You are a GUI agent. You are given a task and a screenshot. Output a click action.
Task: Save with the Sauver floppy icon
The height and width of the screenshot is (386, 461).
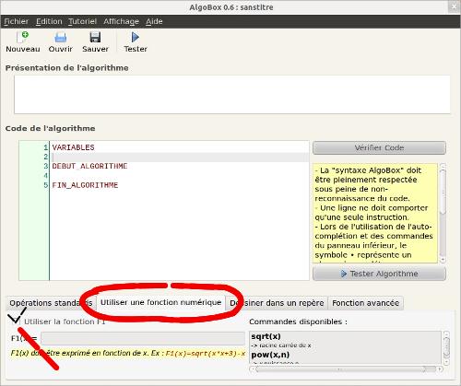(x=95, y=38)
